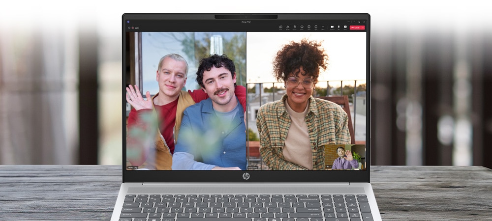Click the red recording indicator
Viewport: 492px width, 221px height.
(x=132, y=28)
